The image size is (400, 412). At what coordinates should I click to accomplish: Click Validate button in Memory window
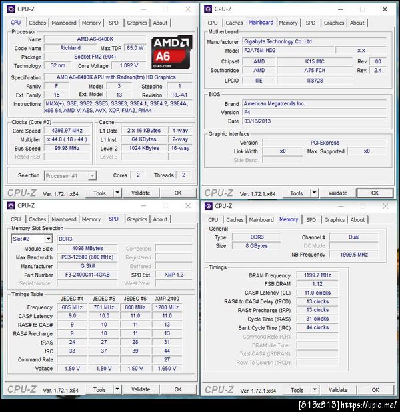coord(338,390)
